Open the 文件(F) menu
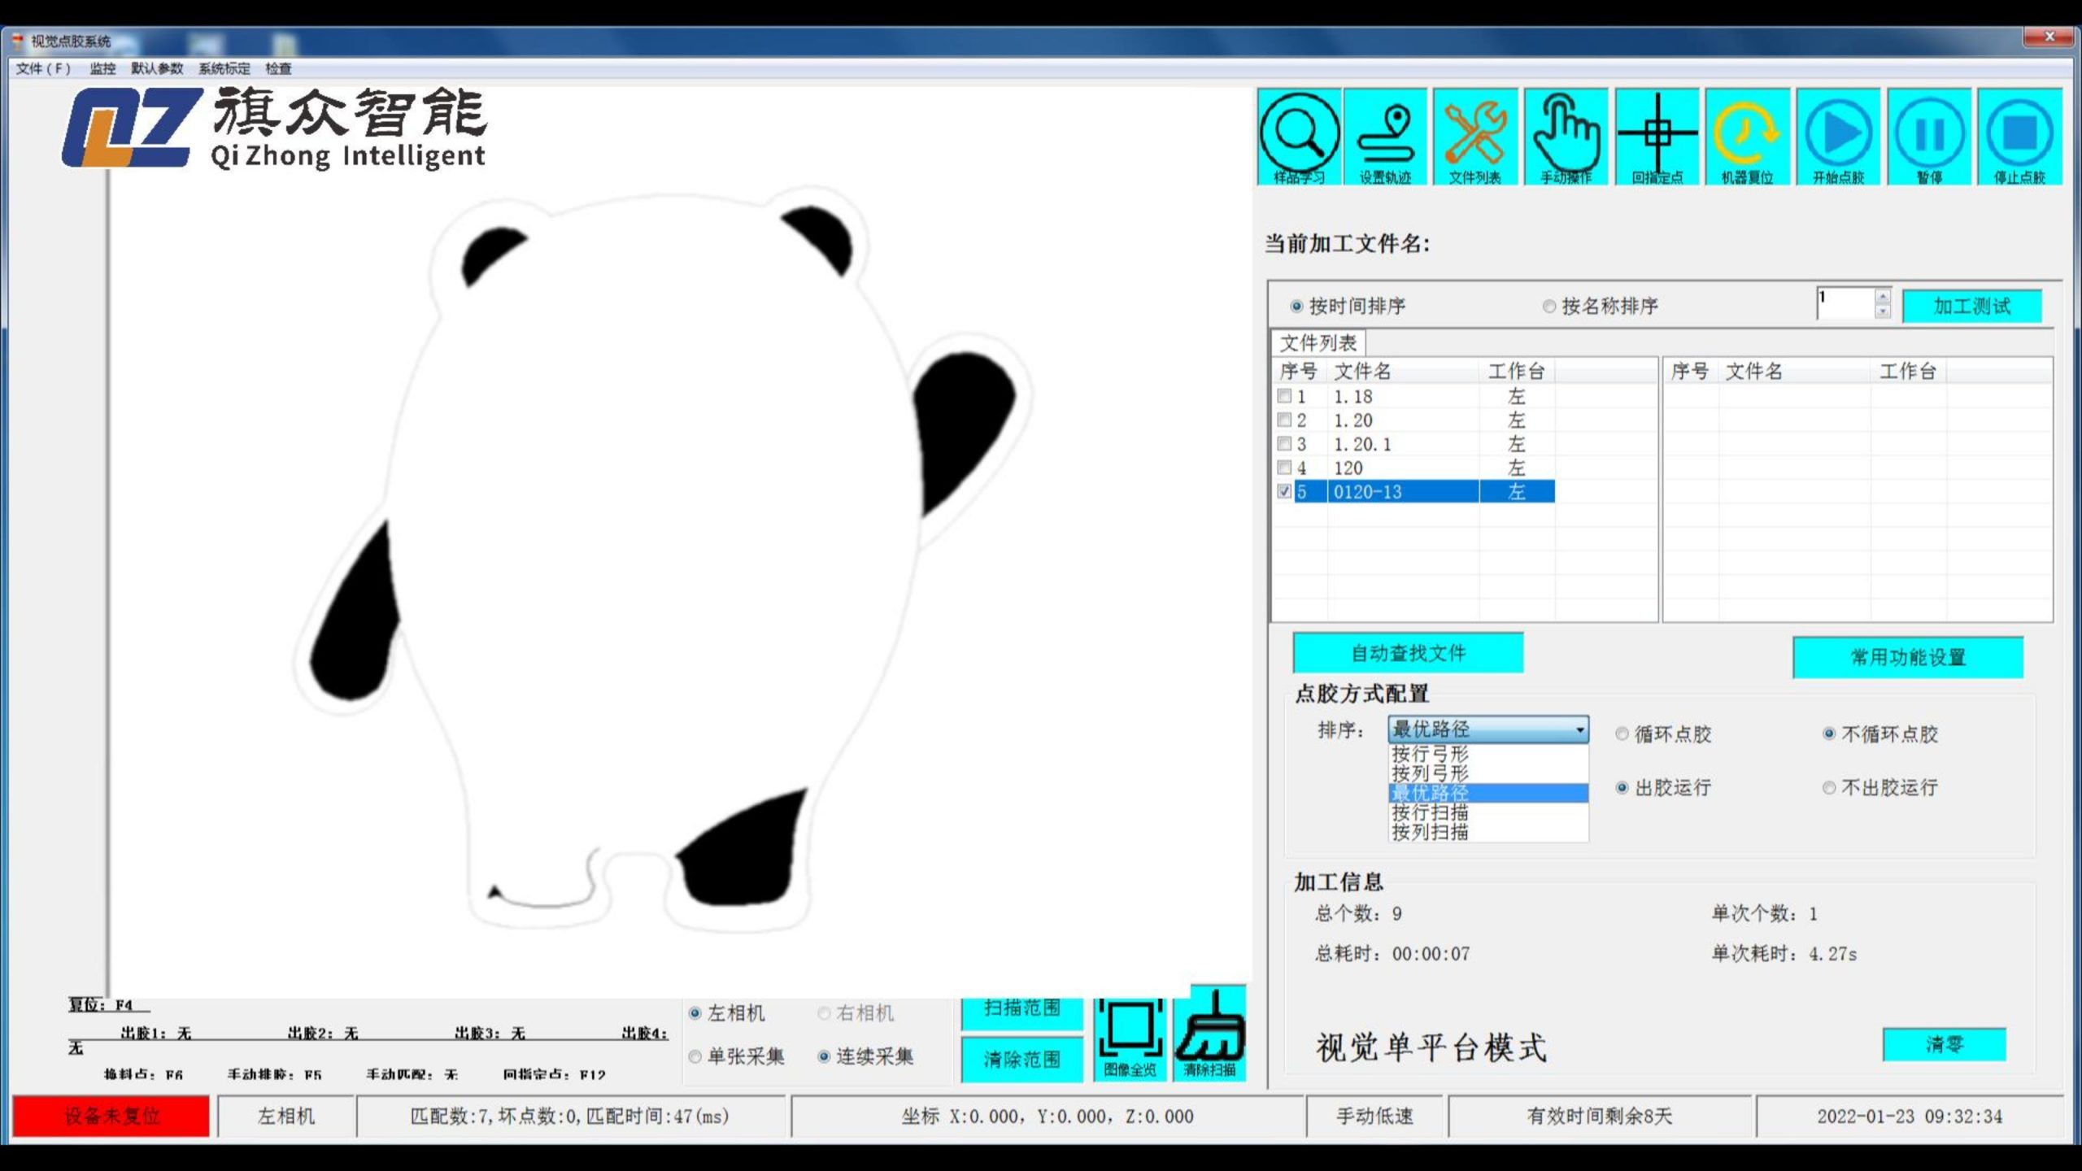 click(x=43, y=68)
